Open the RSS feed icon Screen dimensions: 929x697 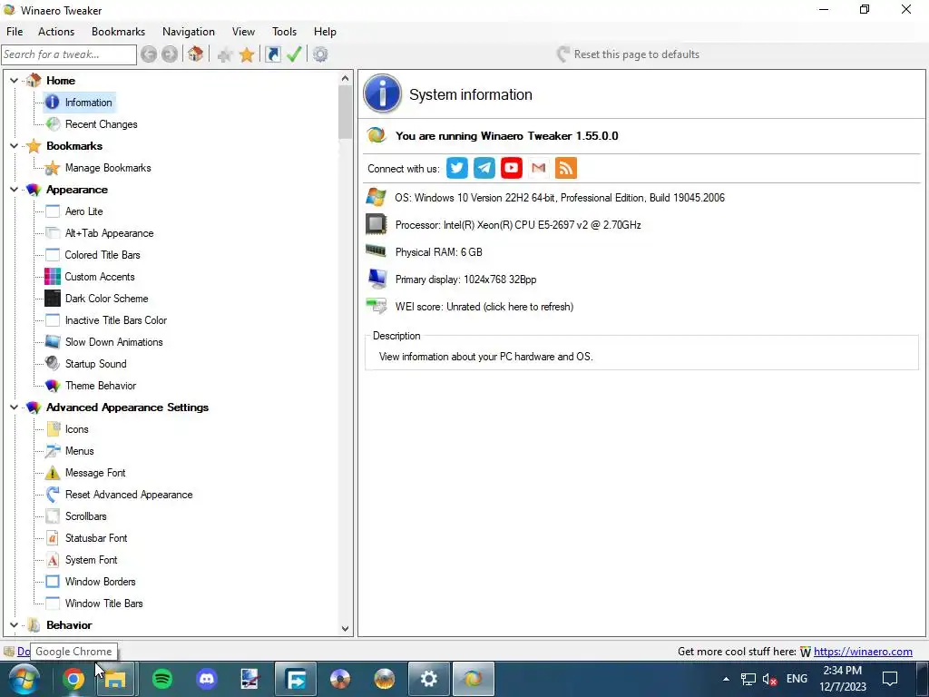tap(566, 168)
